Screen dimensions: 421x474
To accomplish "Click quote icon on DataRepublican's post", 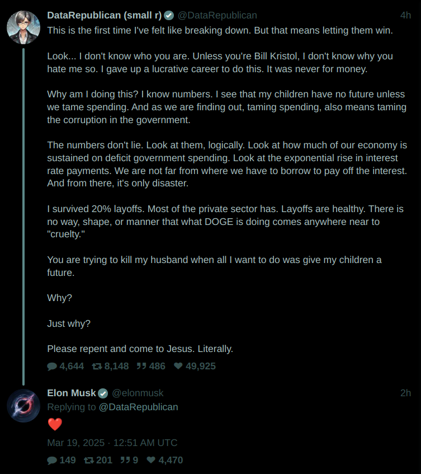I will pos(141,366).
